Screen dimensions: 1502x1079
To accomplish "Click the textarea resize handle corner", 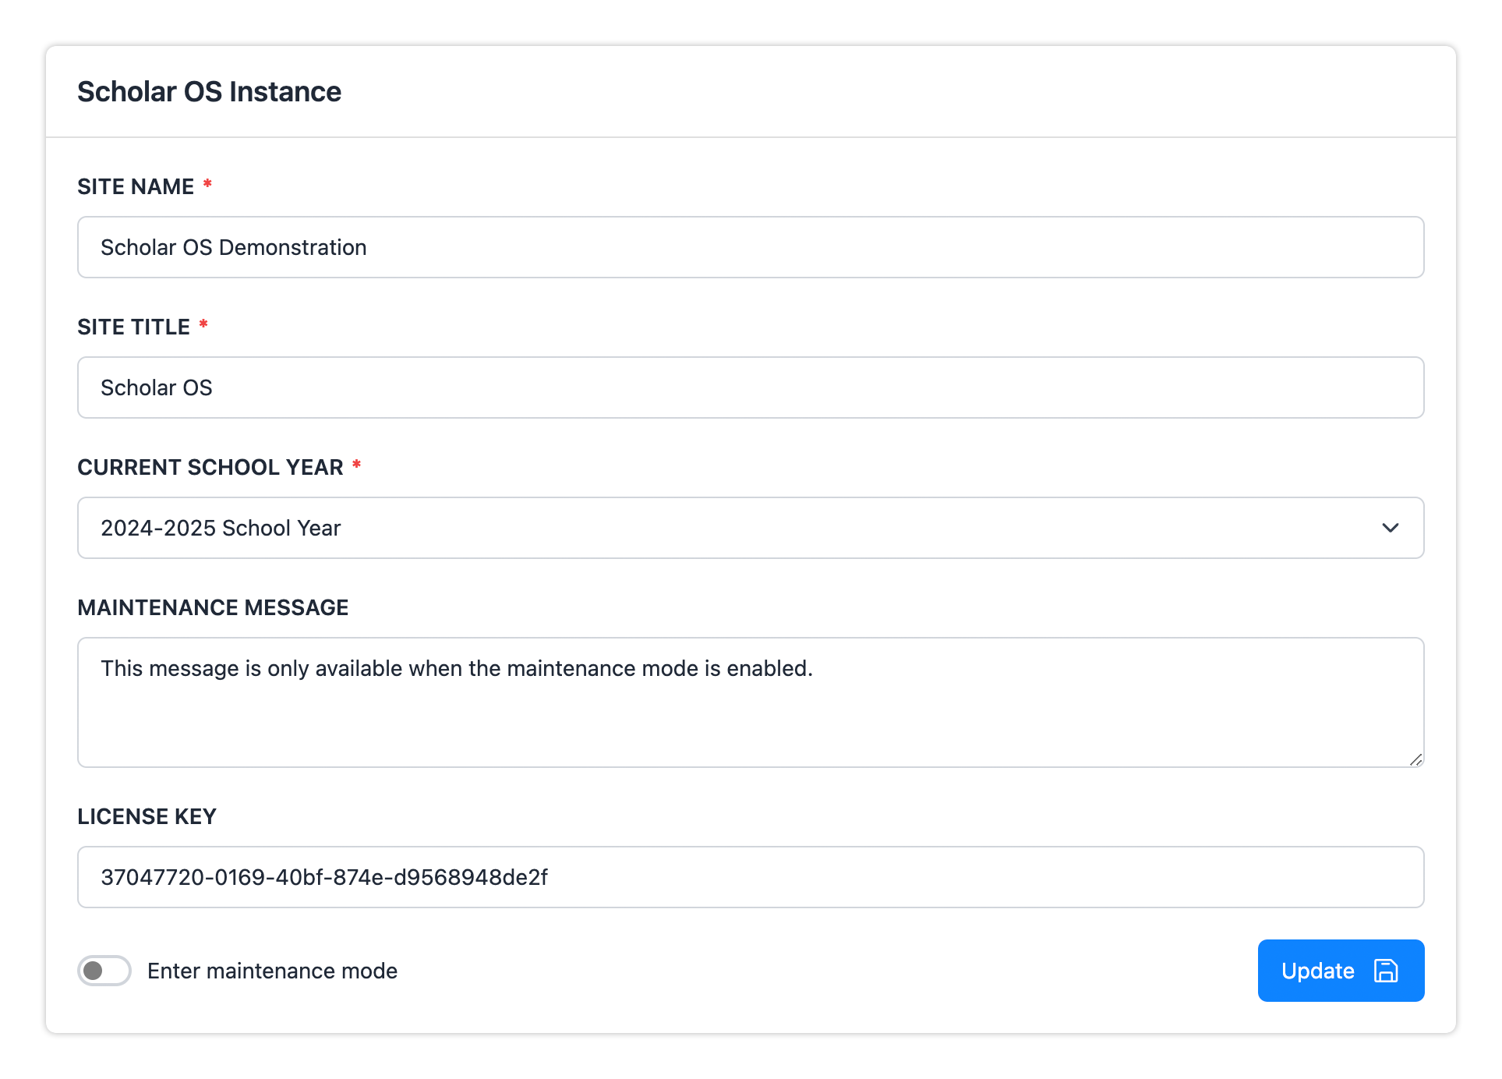I will (1415, 759).
